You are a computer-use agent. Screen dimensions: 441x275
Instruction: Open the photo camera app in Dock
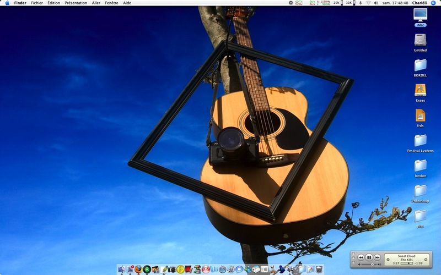pyautogui.click(x=172, y=269)
